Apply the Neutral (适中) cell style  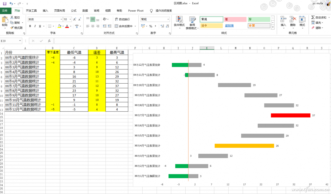(x=212, y=26)
